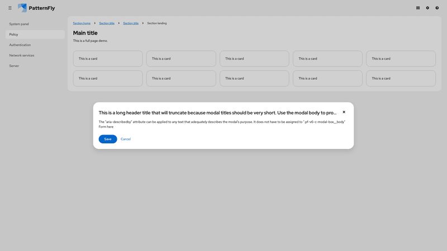Select the last card in top row
This screenshot has width=447, height=251.
click(x=401, y=59)
